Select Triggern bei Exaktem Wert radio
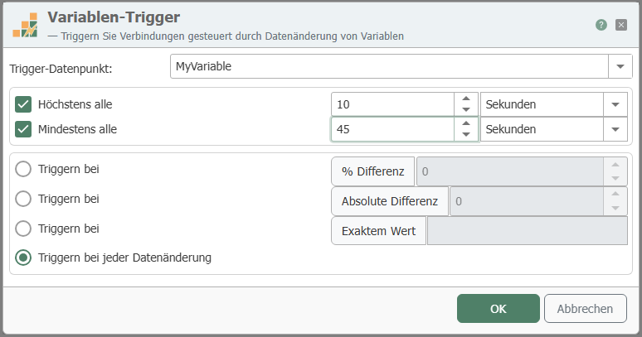This screenshot has width=642, height=337. 23,229
